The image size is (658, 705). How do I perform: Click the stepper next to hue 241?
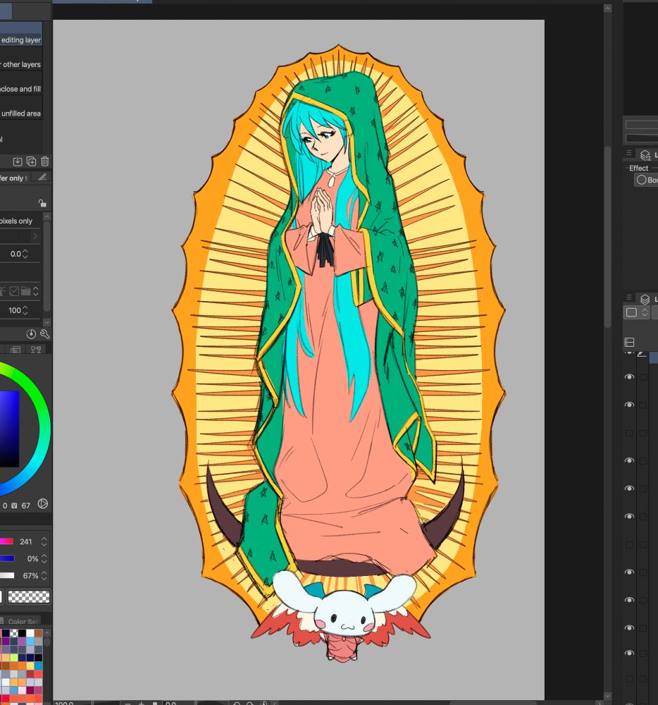click(x=44, y=541)
